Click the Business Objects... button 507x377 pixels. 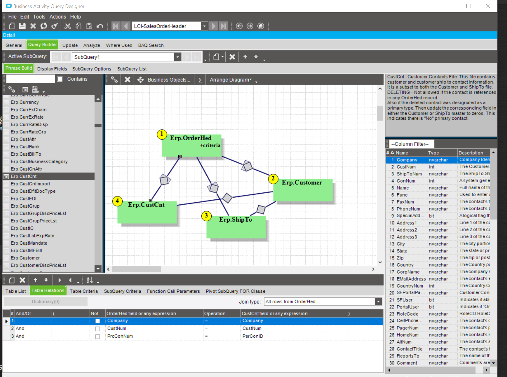164,80
